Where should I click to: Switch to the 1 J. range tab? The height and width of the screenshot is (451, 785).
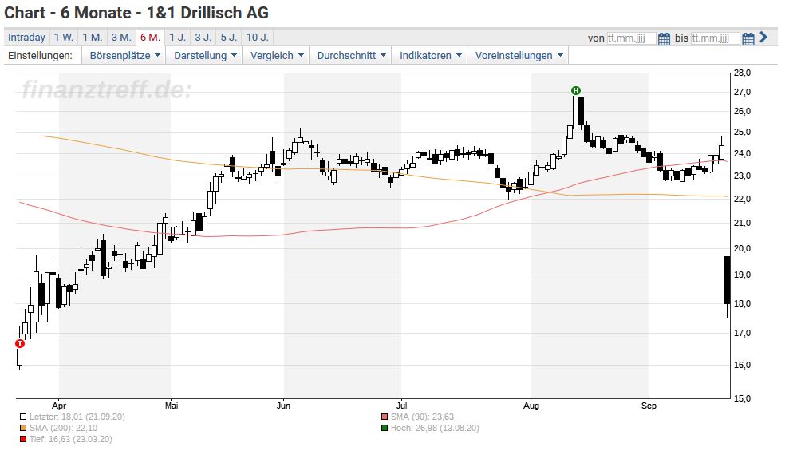point(177,38)
